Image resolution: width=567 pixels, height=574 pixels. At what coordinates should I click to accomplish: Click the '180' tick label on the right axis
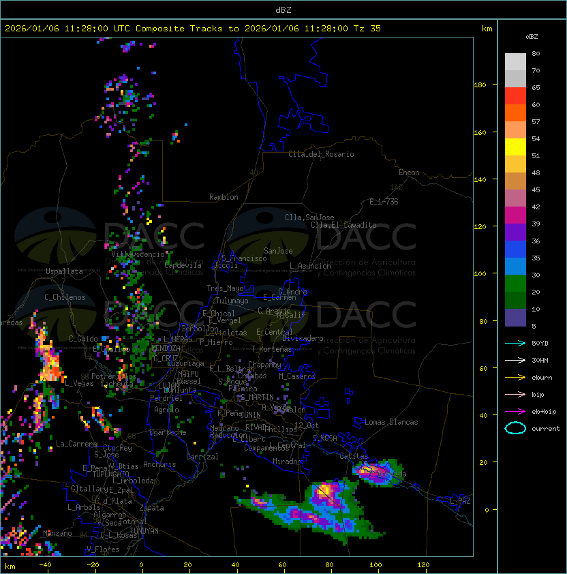(480, 85)
